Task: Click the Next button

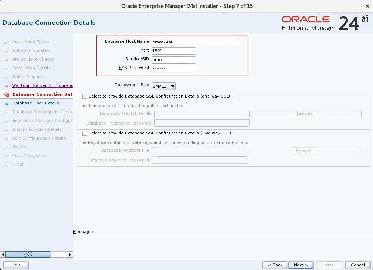Action: coord(301,265)
